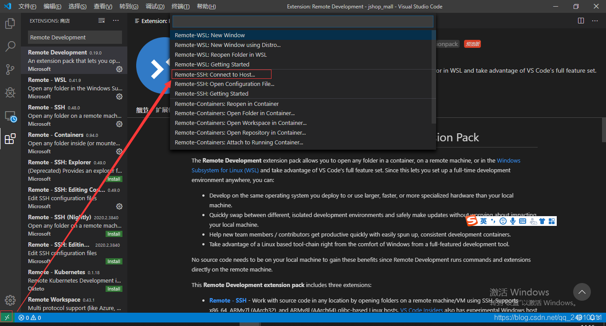Open the Remote Explorer view icon
Viewport: 606px width, 326px height.
10,116
